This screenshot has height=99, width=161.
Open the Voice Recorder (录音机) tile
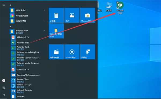tap(87, 52)
